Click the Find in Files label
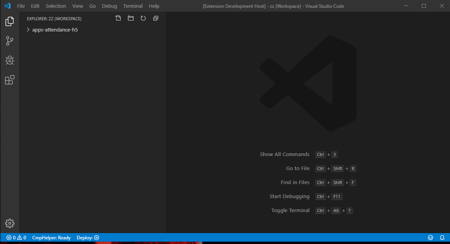 tap(295, 182)
